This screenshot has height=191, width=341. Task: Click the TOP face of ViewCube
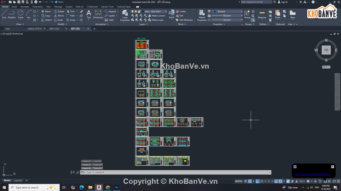[326, 50]
